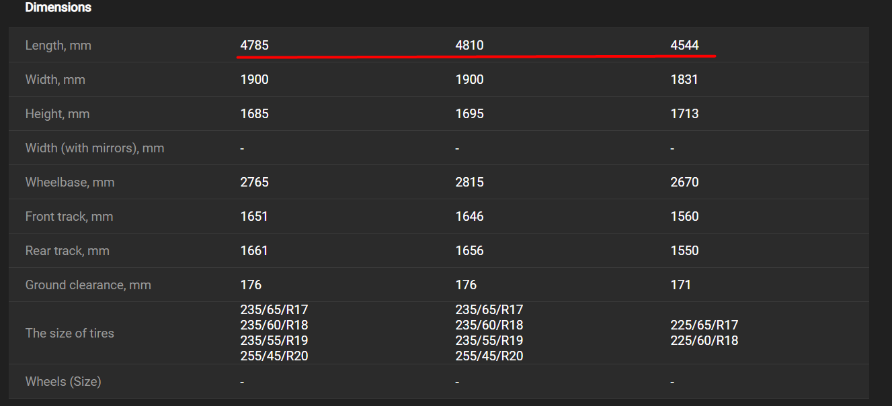
Task: Select the Length, mm row label
Action: [58, 46]
